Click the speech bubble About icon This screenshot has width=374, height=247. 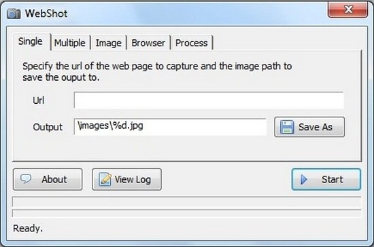pos(26,178)
